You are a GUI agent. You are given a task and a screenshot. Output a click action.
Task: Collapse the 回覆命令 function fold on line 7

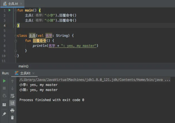[x=16, y=41]
